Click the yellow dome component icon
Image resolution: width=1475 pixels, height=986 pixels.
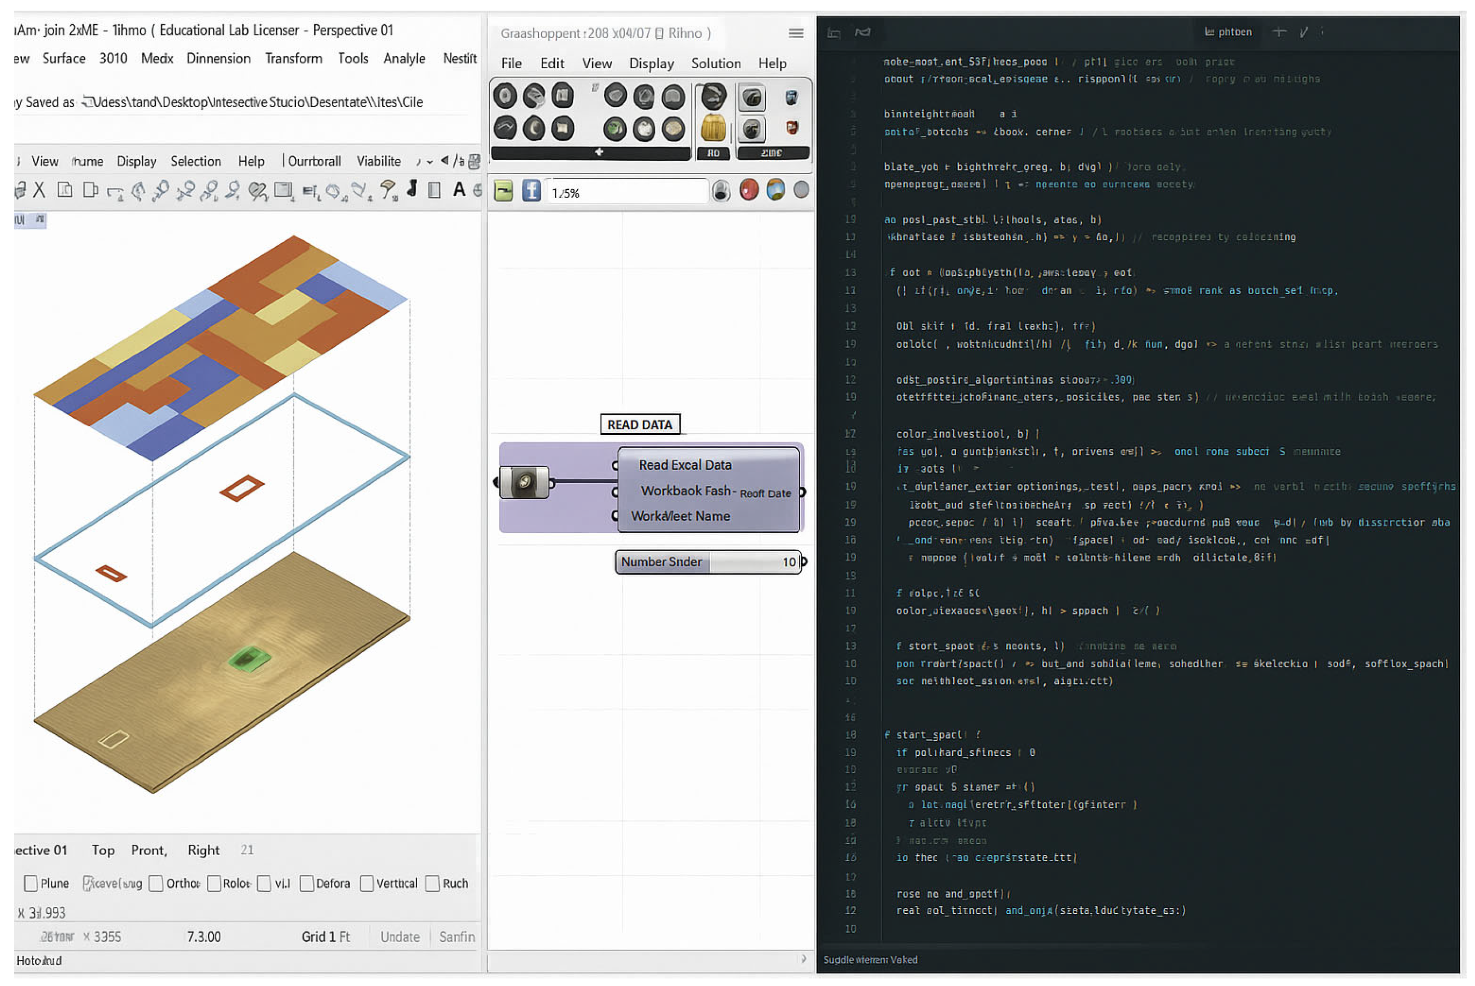(712, 128)
